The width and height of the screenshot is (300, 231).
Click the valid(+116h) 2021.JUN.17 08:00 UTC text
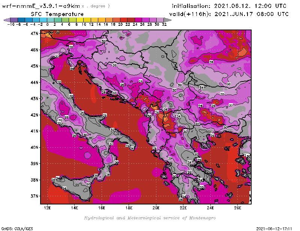coord(229,14)
